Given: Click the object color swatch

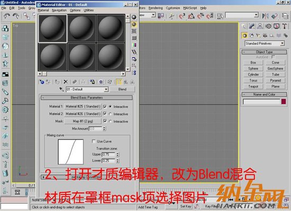Looking at the screenshot, I should [284, 101].
